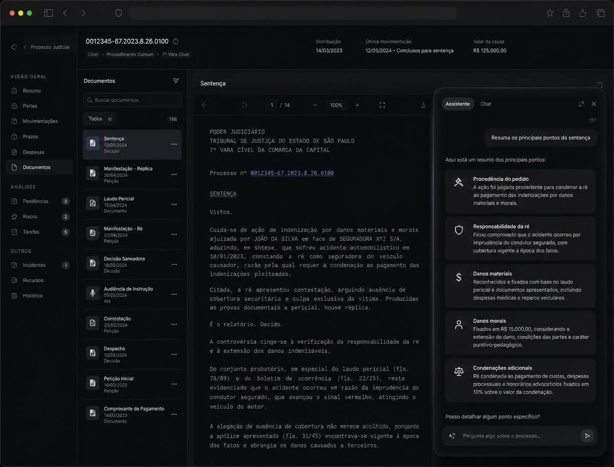Open more options for Manifestação - Ré
Screen dimensions: 614x467
[174, 234]
